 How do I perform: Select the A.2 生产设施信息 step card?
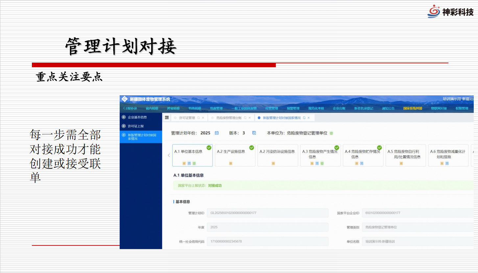click(x=235, y=155)
